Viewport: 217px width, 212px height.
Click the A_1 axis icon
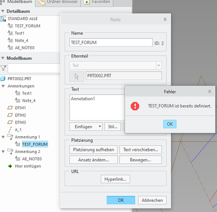coord(10,130)
